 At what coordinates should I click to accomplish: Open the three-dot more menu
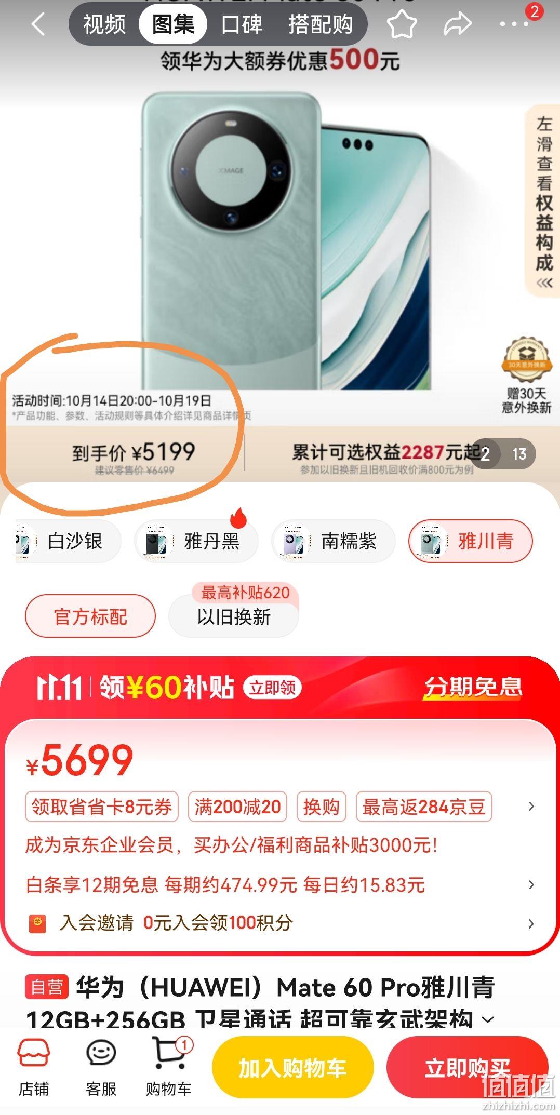click(514, 24)
